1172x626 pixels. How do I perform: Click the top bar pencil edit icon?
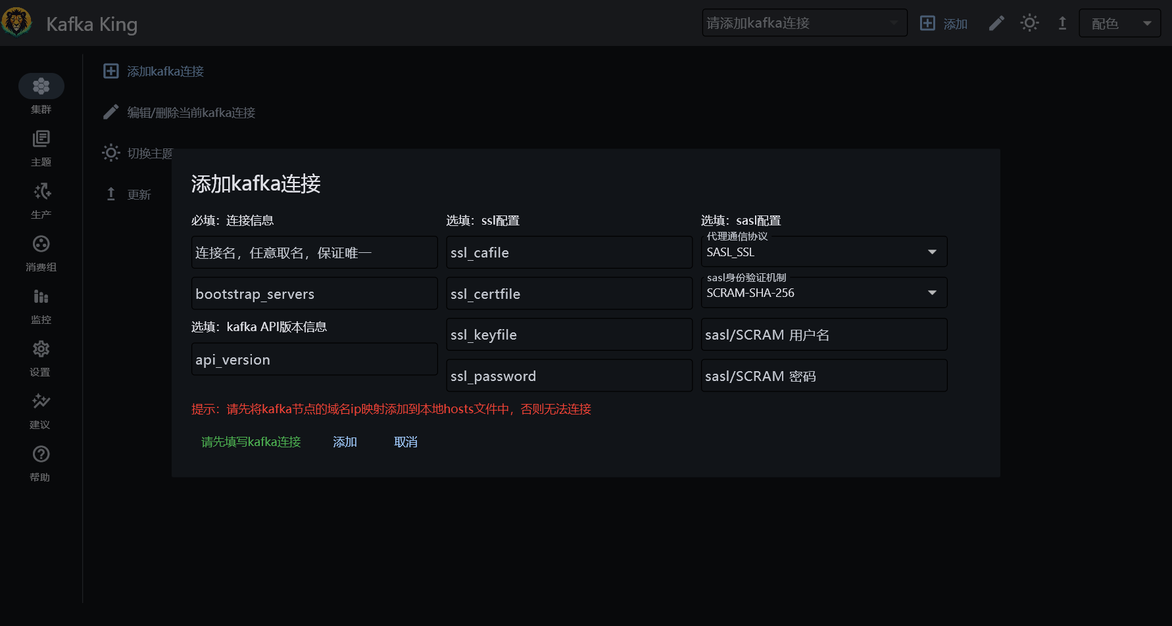click(996, 23)
